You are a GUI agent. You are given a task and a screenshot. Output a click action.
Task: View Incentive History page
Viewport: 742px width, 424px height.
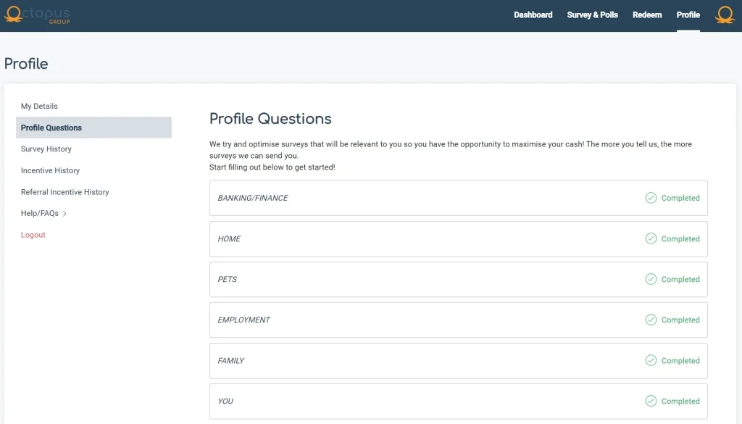tap(50, 170)
